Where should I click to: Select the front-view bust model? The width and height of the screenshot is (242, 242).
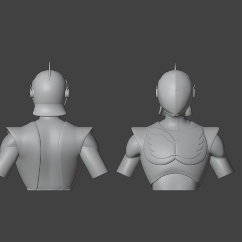click(175, 126)
